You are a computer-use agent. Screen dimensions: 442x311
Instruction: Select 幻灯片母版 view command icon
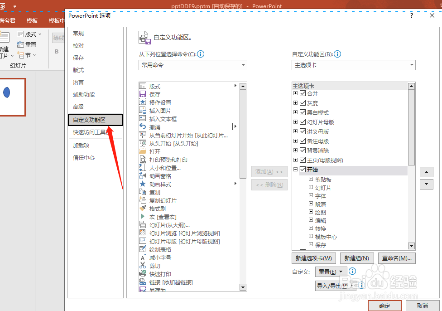click(143, 241)
